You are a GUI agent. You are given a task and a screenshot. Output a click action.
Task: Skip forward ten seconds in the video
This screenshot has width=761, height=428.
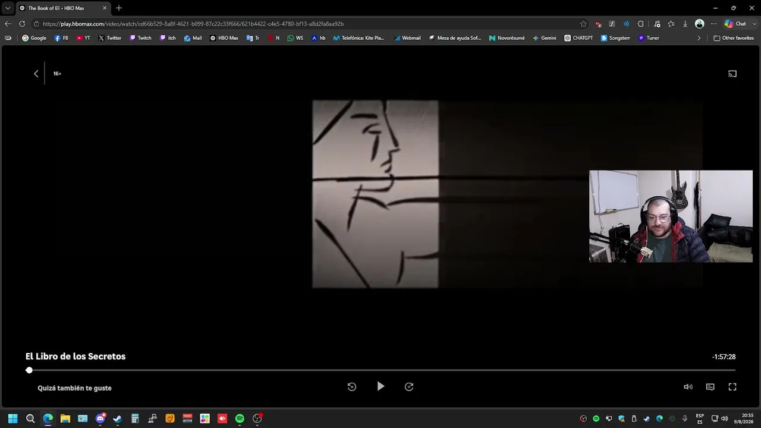coord(409,387)
